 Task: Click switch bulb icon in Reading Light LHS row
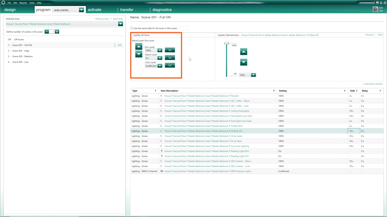click(x=161, y=156)
